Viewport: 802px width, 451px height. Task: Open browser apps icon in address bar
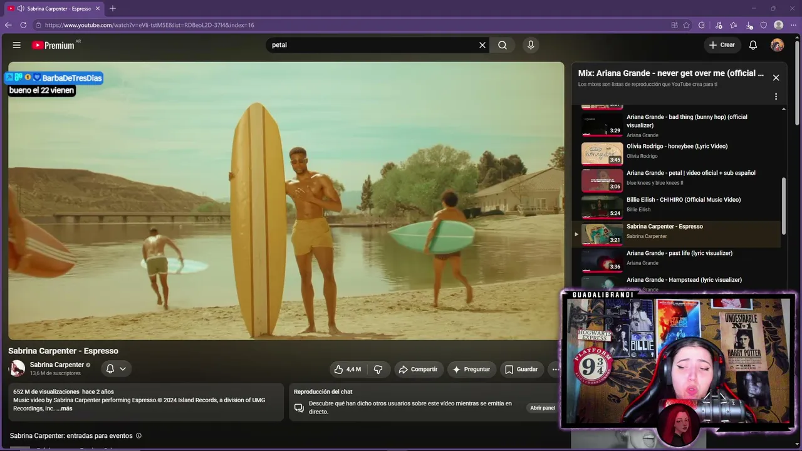tap(674, 25)
